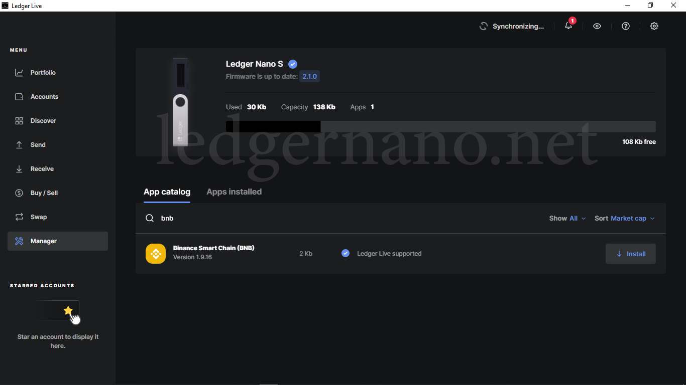Viewport: 686px width, 385px height.
Task: Open notifications bell icon
Action: [568, 26]
